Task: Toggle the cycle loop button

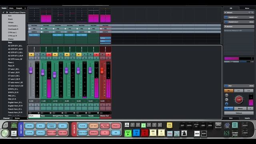Action: pyautogui.click(x=176, y=134)
